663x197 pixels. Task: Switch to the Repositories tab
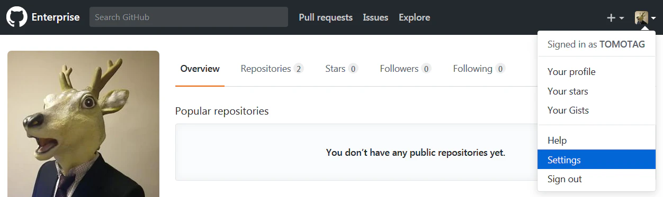click(272, 69)
